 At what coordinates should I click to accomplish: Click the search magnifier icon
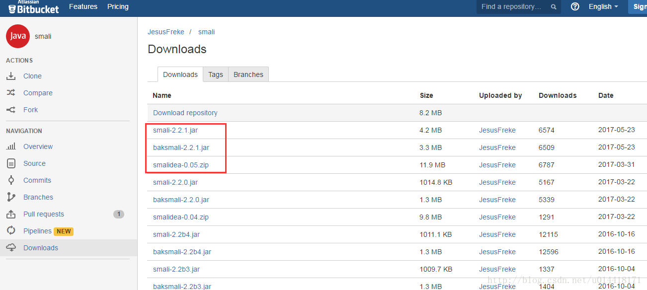554,7
